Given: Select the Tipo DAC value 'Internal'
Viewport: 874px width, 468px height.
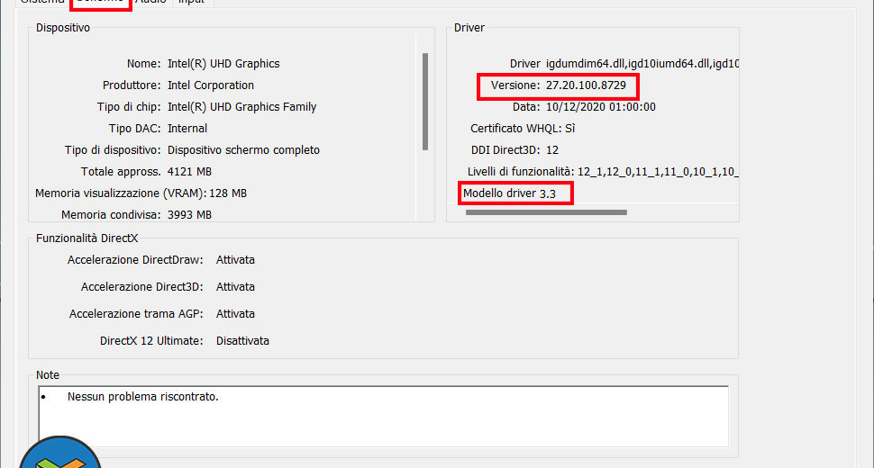Looking at the screenshot, I should [x=187, y=129].
